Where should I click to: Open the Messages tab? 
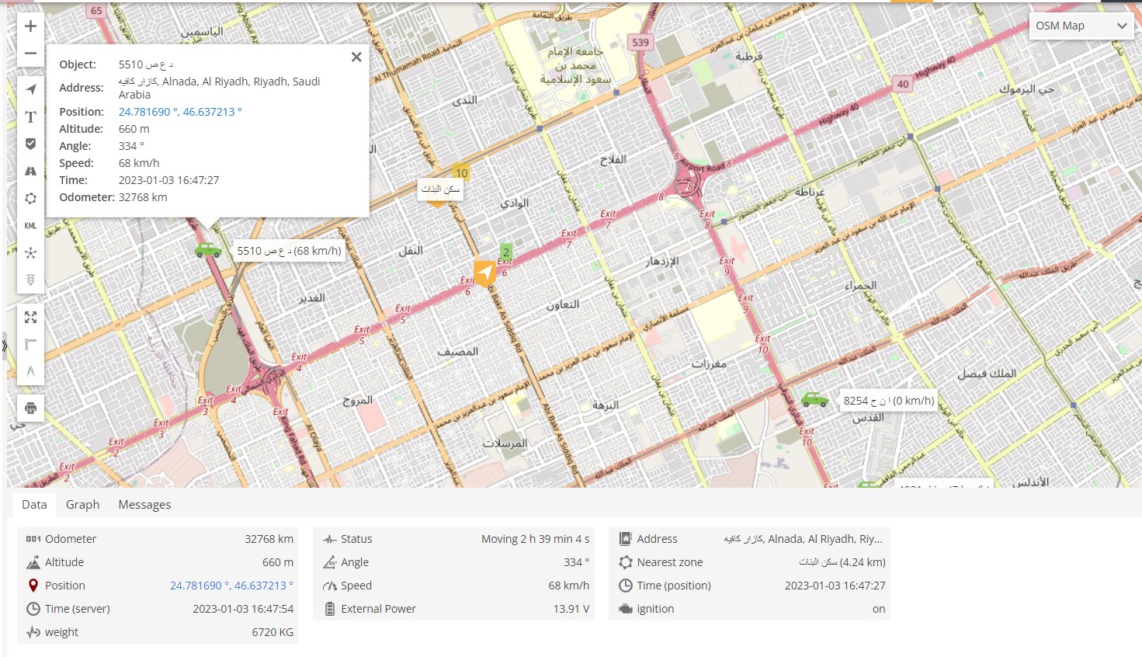click(144, 504)
